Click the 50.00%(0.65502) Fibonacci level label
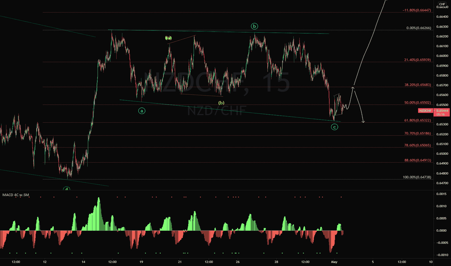Screen dimensions: 451x266 [x=418, y=103]
